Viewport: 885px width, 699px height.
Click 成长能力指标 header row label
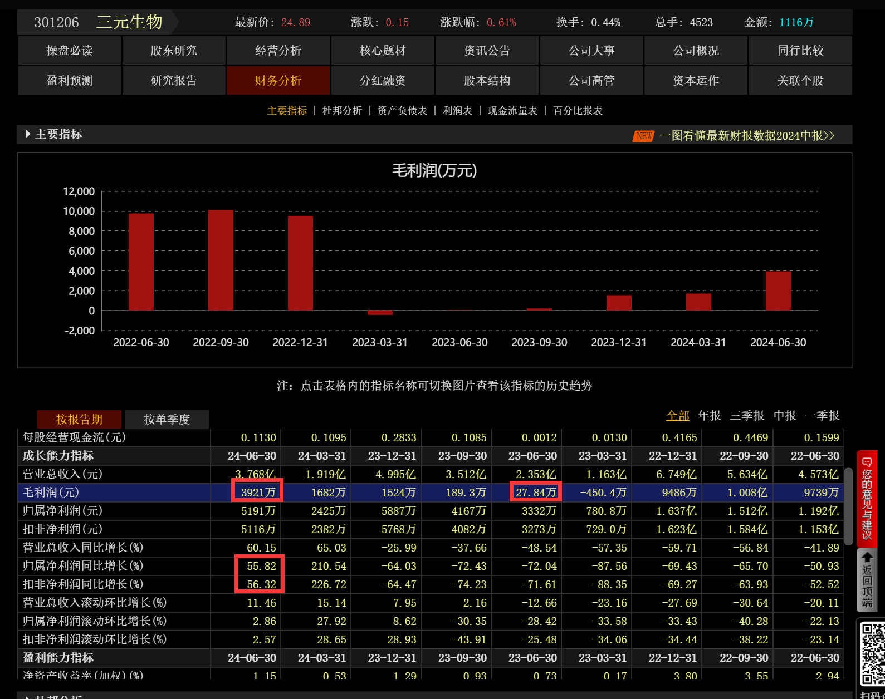[58, 456]
